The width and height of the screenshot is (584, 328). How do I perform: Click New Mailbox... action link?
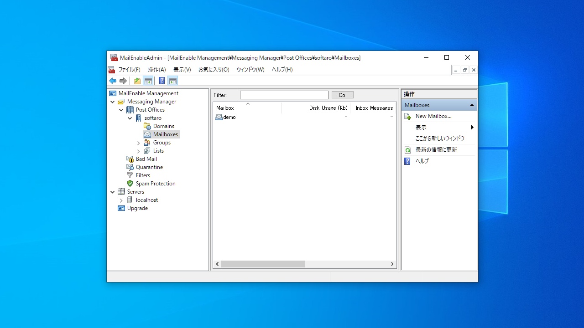pos(433,116)
